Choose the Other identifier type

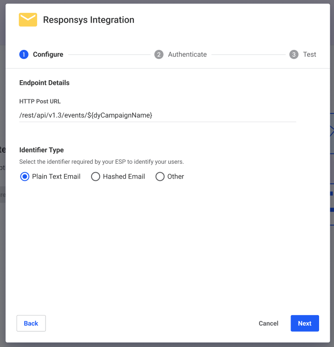pyautogui.click(x=160, y=176)
